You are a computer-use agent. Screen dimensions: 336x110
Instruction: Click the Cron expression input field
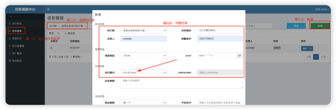217,56
